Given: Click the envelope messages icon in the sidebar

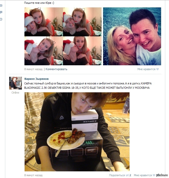Looking at the screenshot, I should pyautogui.click(x=1, y=5).
